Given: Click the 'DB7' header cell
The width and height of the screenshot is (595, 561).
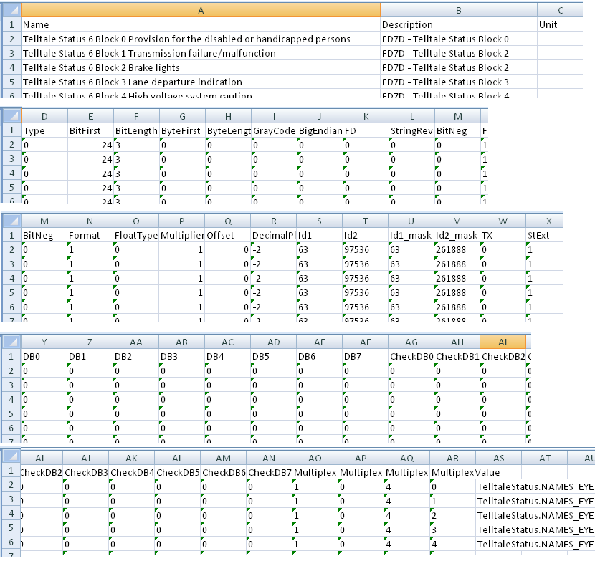Looking at the screenshot, I should click(366, 357).
